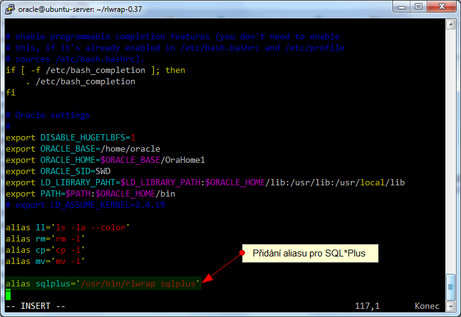Click the scrollbar up arrow
461x317 pixels.
point(450,24)
